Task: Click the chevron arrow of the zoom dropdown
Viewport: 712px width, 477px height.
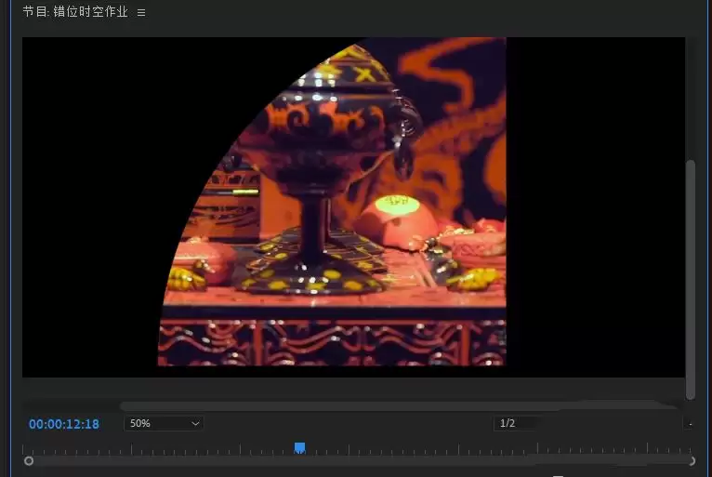Action: pyautogui.click(x=195, y=423)
